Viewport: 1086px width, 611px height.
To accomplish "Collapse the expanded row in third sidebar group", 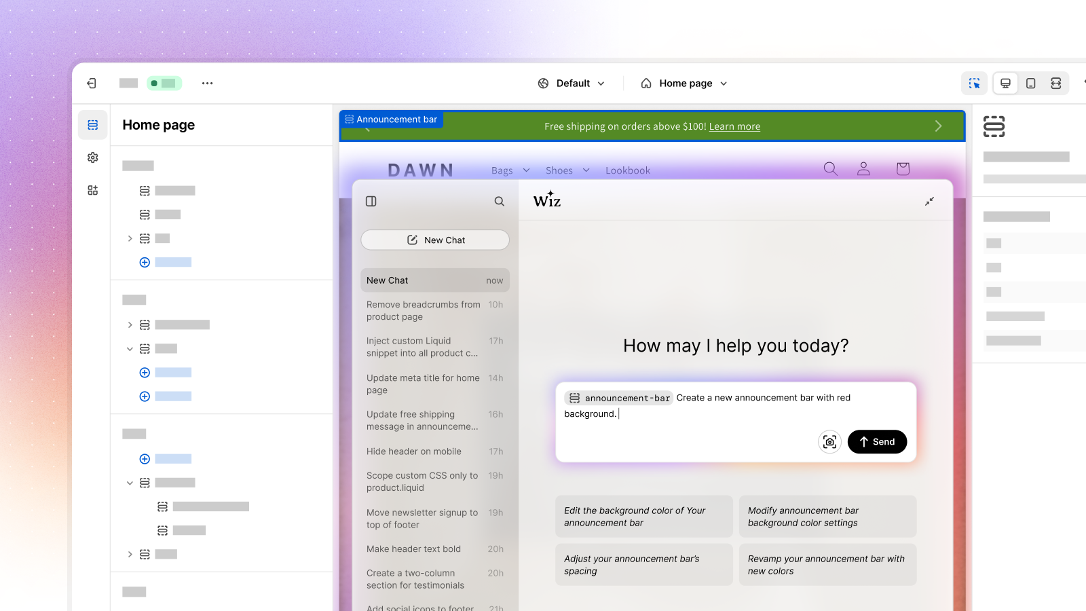I will point(130,483).
